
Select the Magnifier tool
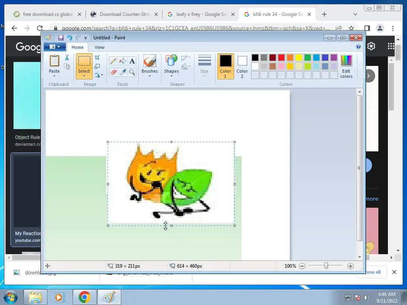(132, 72)
